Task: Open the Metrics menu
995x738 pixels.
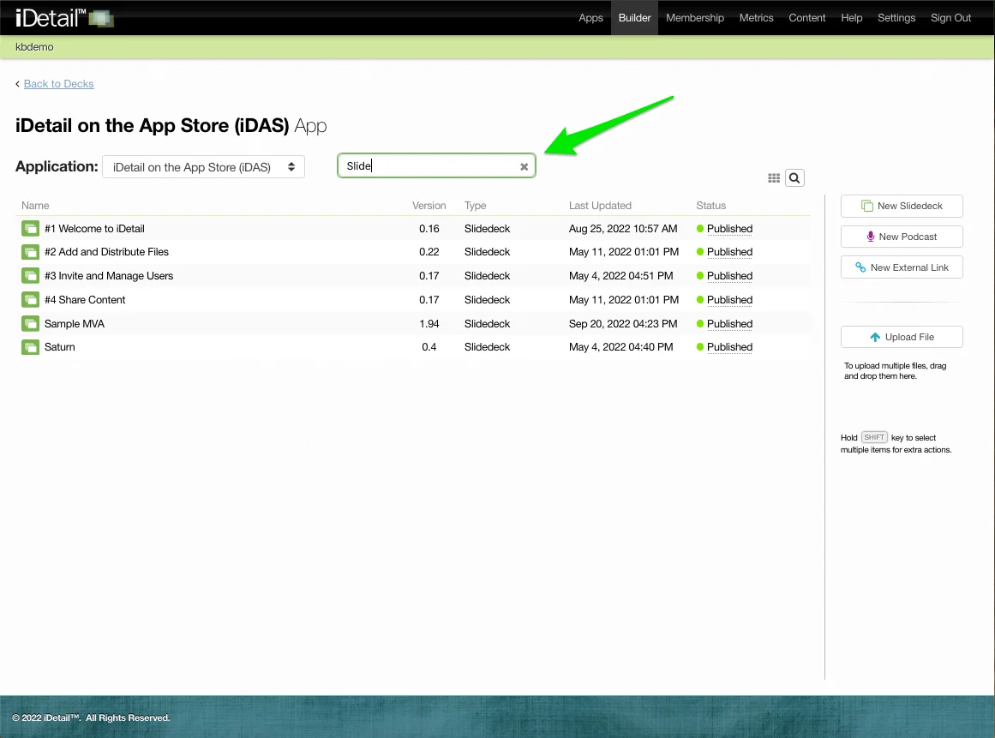Action: [756, 18]
